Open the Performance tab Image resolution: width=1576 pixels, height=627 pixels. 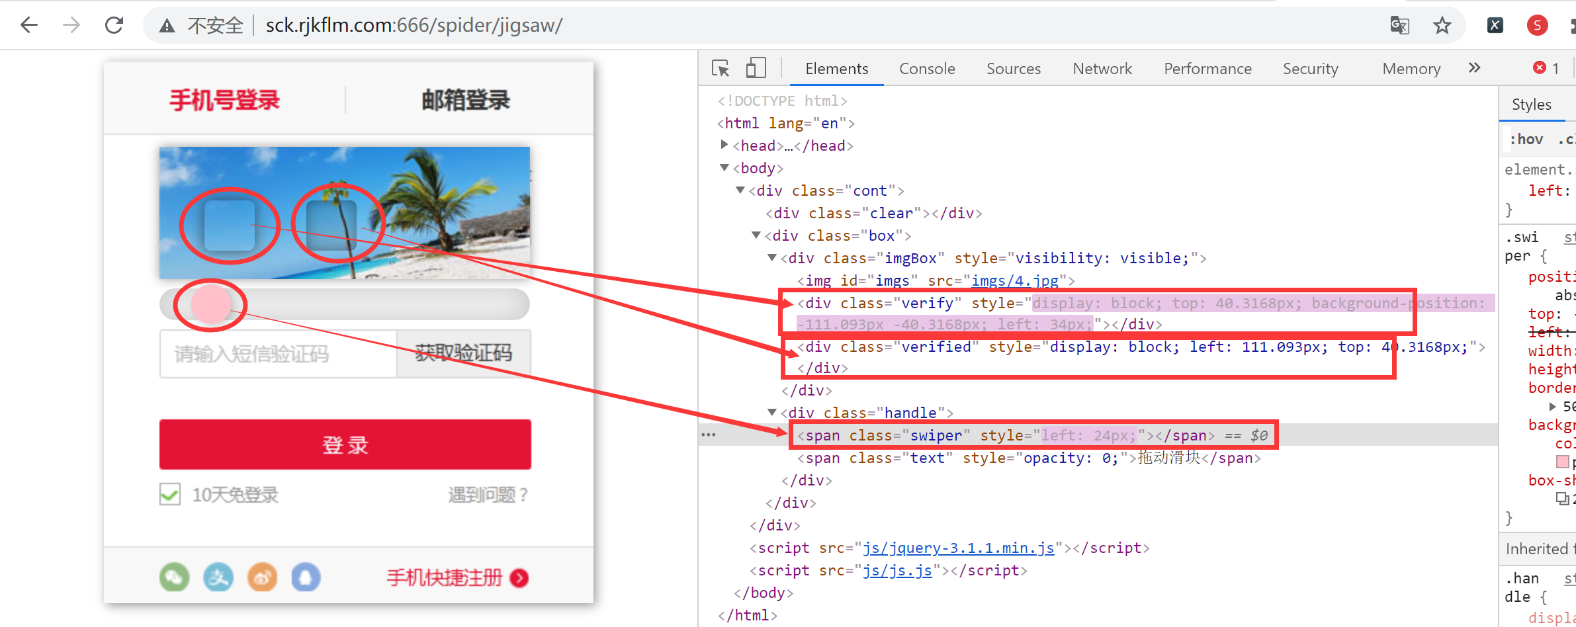[1207, 69]
